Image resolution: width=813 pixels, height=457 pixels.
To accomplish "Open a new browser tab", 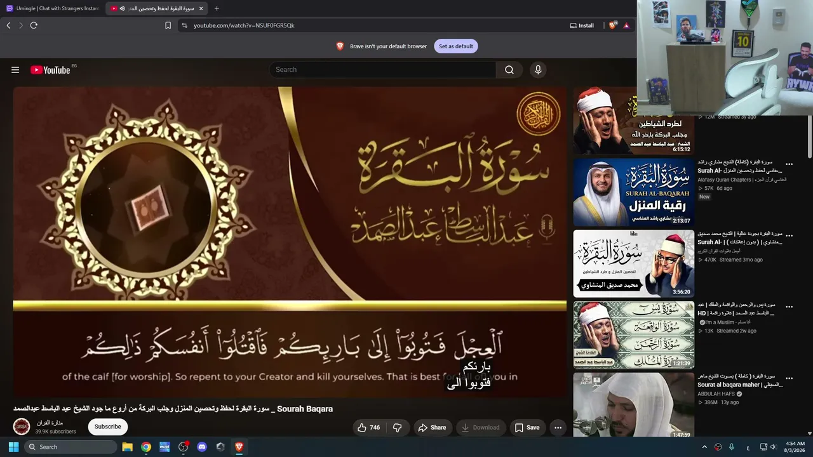I will (x=217, y=8).
